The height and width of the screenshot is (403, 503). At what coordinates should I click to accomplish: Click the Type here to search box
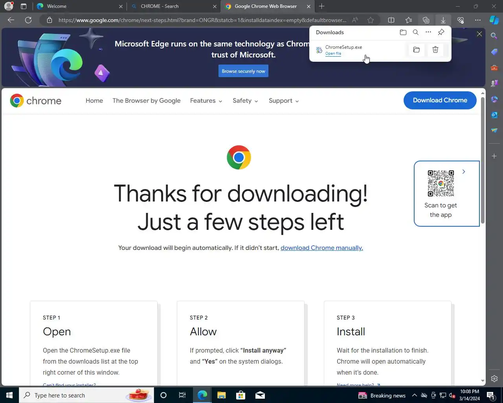pyautogui.click(x=86, y=395)
